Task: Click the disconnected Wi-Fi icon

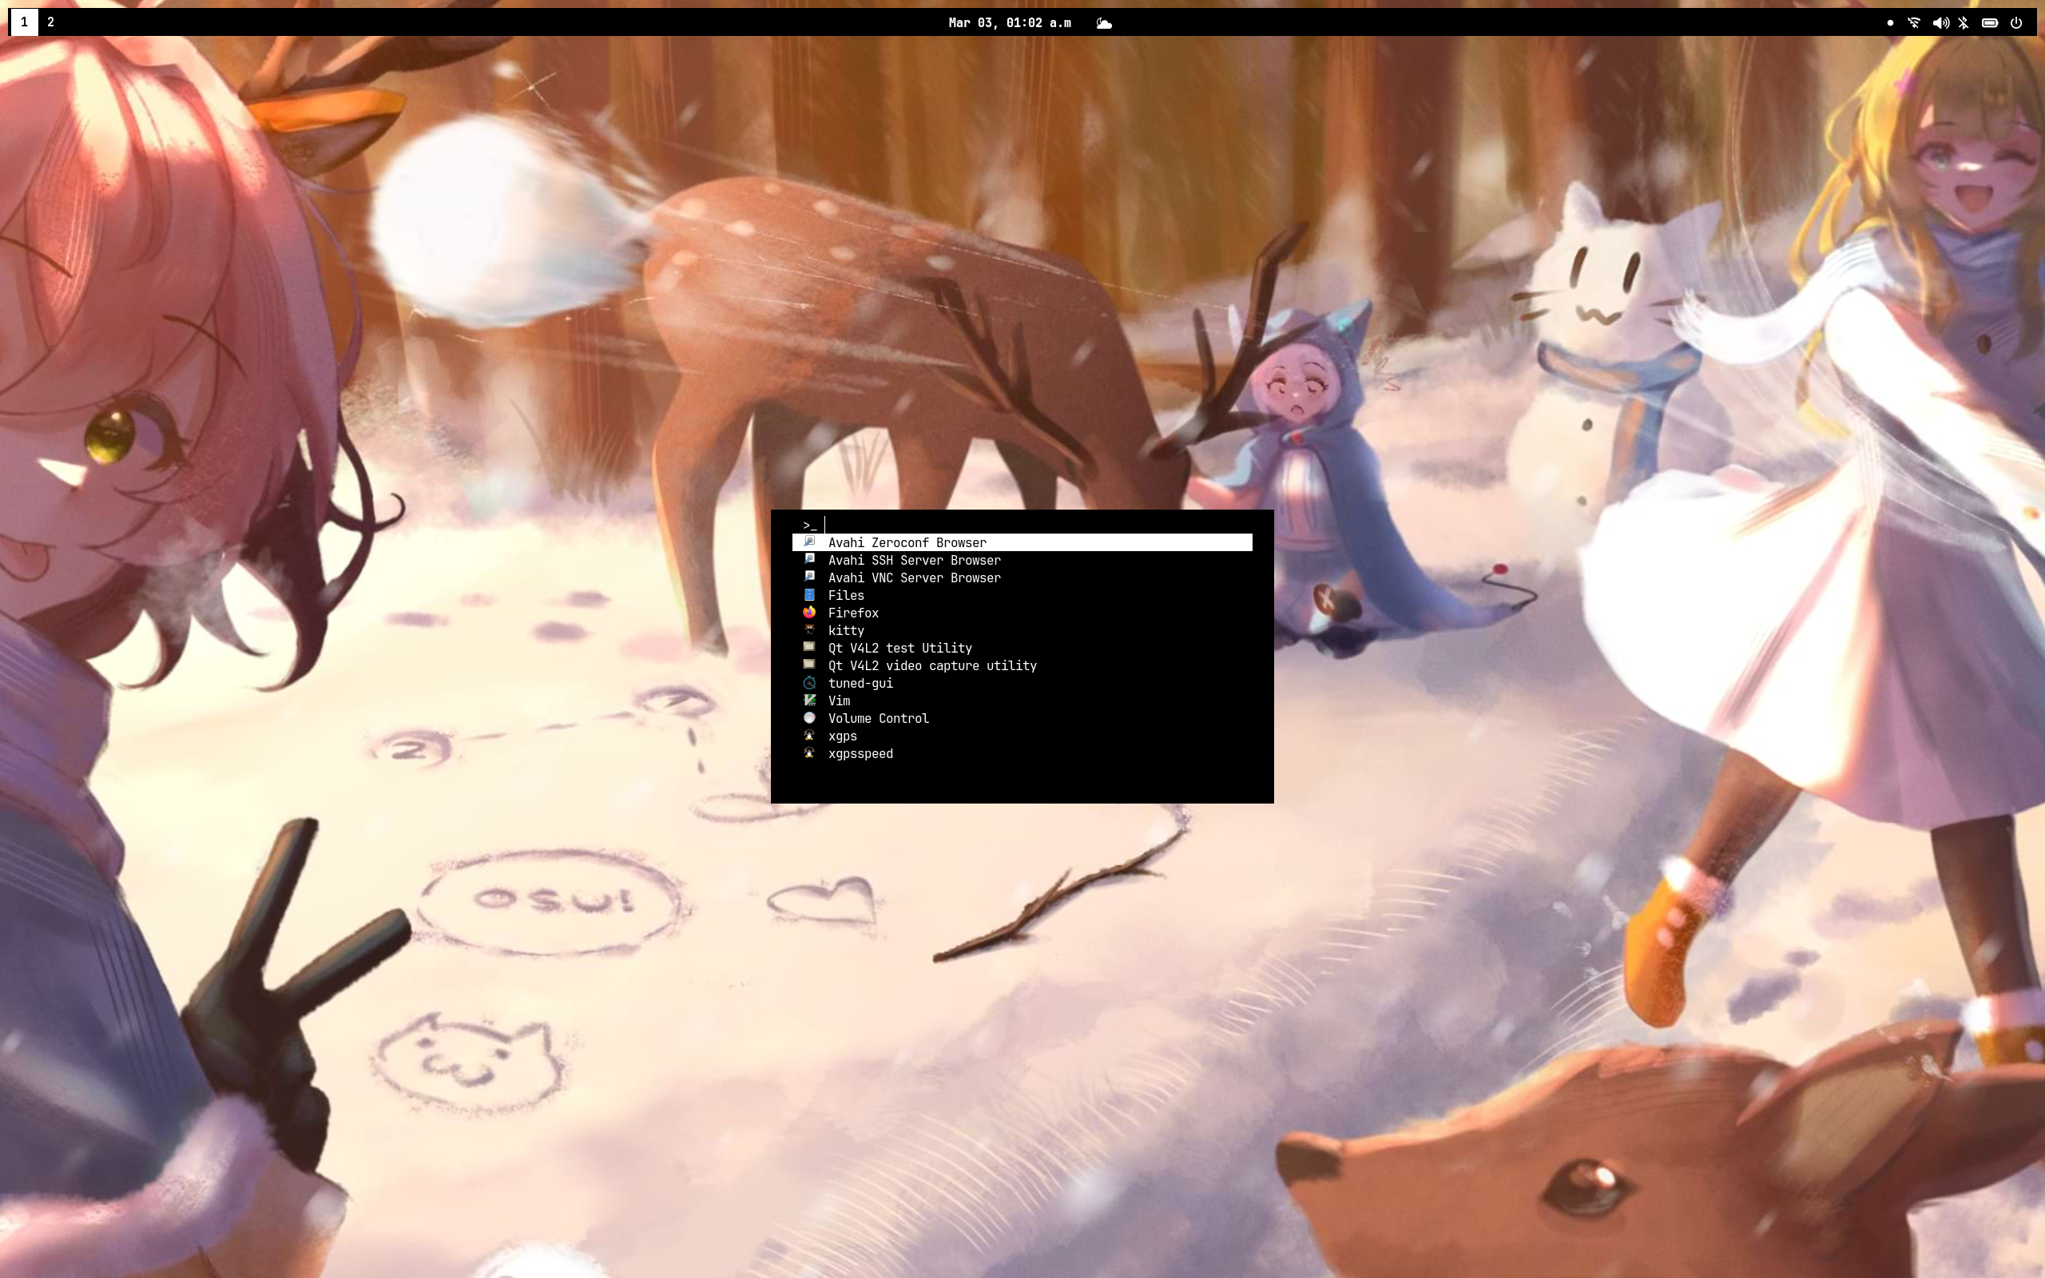Action: coord(1914,23)
